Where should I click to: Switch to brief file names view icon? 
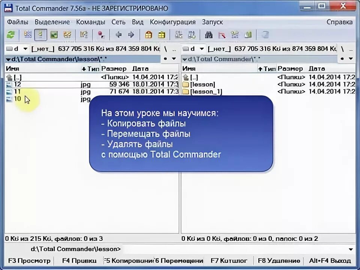27,35
